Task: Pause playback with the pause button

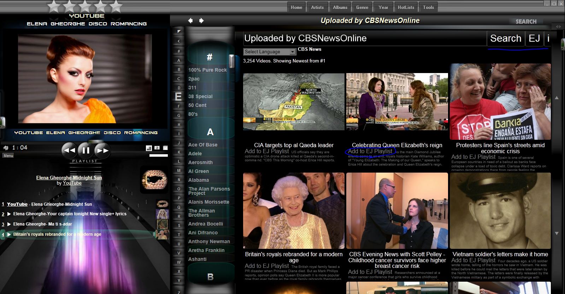Action: point(86,150)
